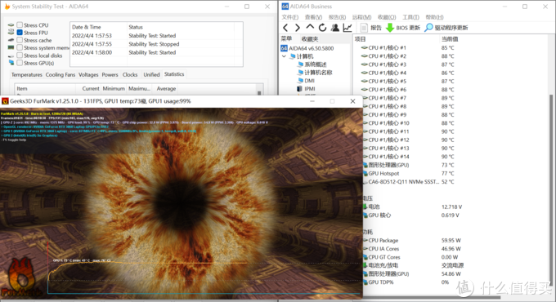Click the 当前值 column header
The height and width of the screenshot is (302, 556).
click(450, 39)
